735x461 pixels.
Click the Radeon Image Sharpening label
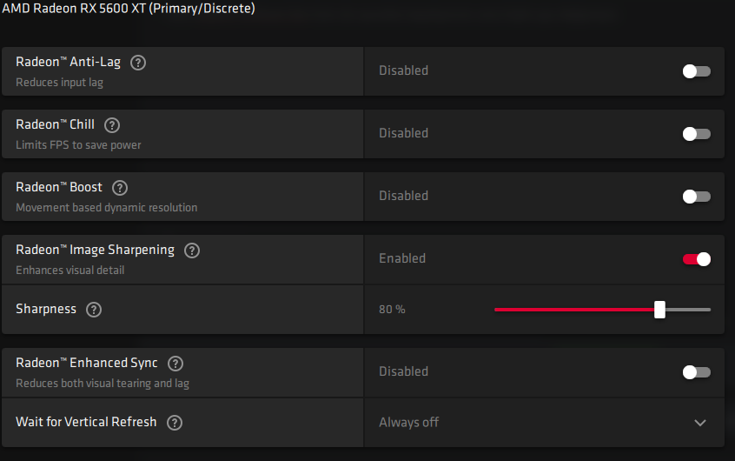[95, 250]
